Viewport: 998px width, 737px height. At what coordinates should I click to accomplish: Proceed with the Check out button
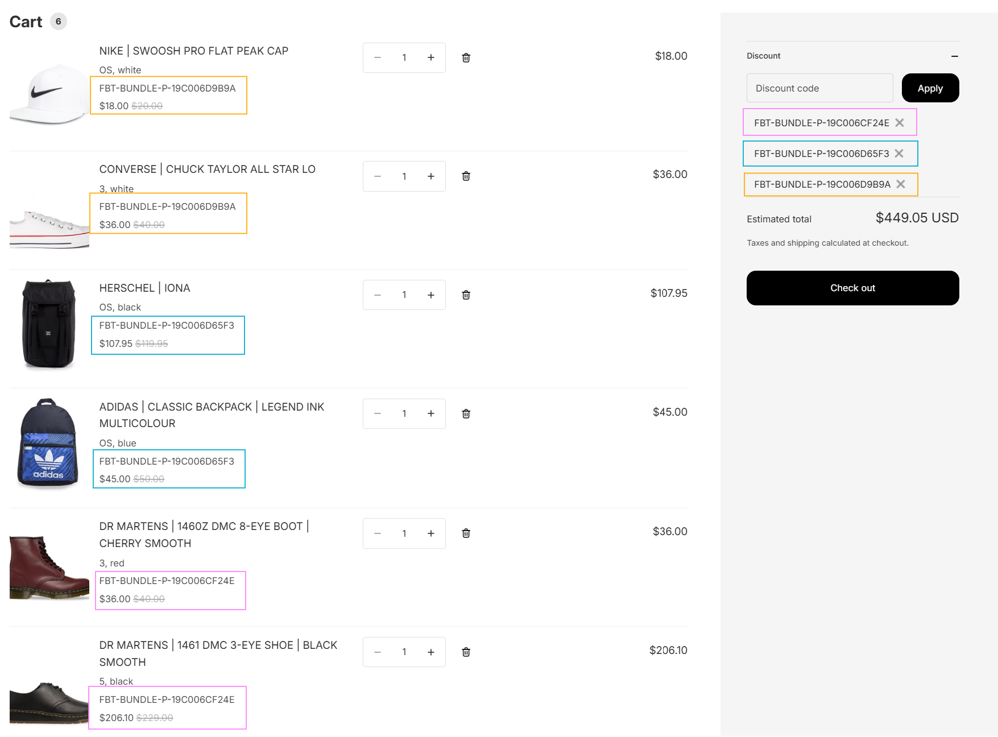click(x=853, y=288)
